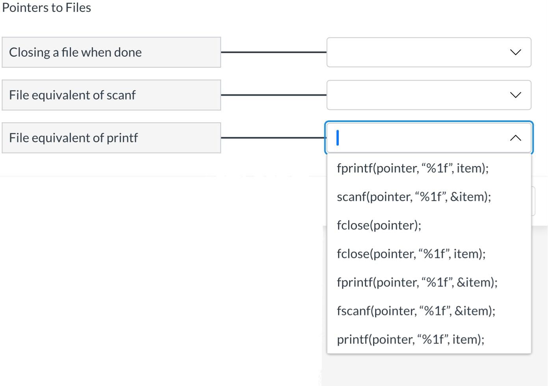Click the 'Pointers to Files' heading
548x386 pixels.
(x=46, y=7)
